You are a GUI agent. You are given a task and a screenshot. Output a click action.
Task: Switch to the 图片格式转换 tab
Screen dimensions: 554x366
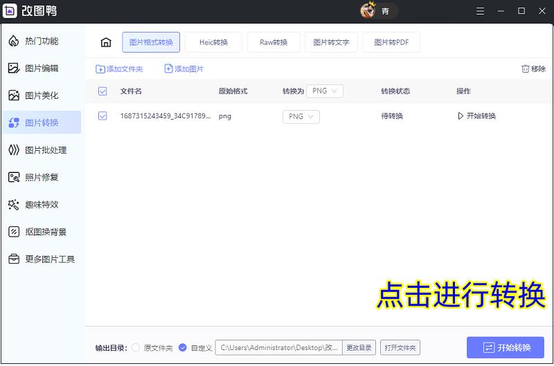point(151,42)
